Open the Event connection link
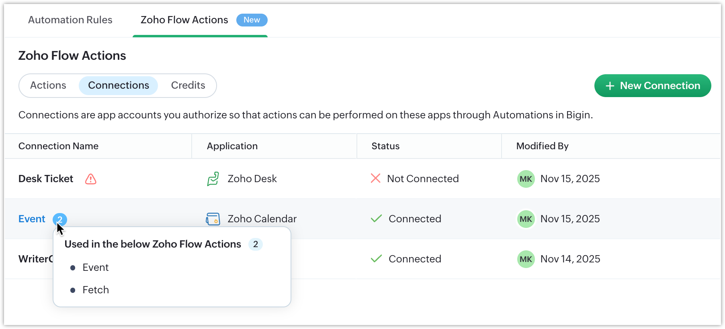Image resolution: width=725 pixels, height=329 pixels. click(32, 219)
